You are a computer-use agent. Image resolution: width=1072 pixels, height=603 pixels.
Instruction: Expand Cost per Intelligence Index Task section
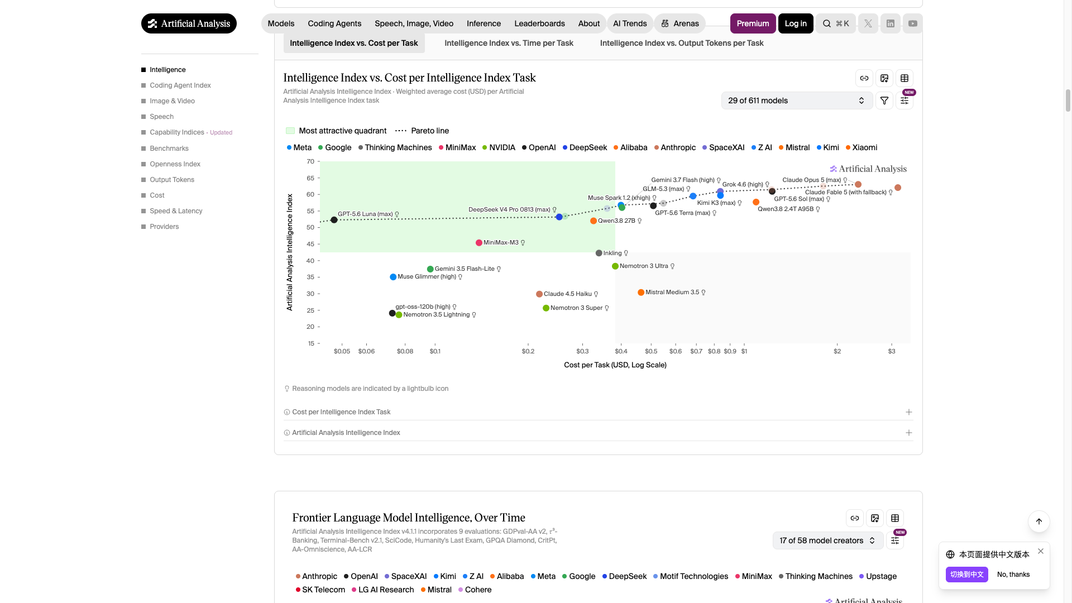coord(598,412)
